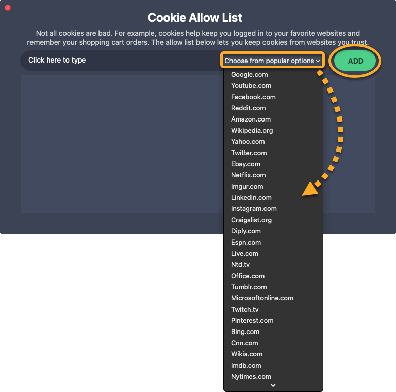Viewport: 396px width, 392px height.
Task: Click the green ADD button
Action: tap(355, 61)
